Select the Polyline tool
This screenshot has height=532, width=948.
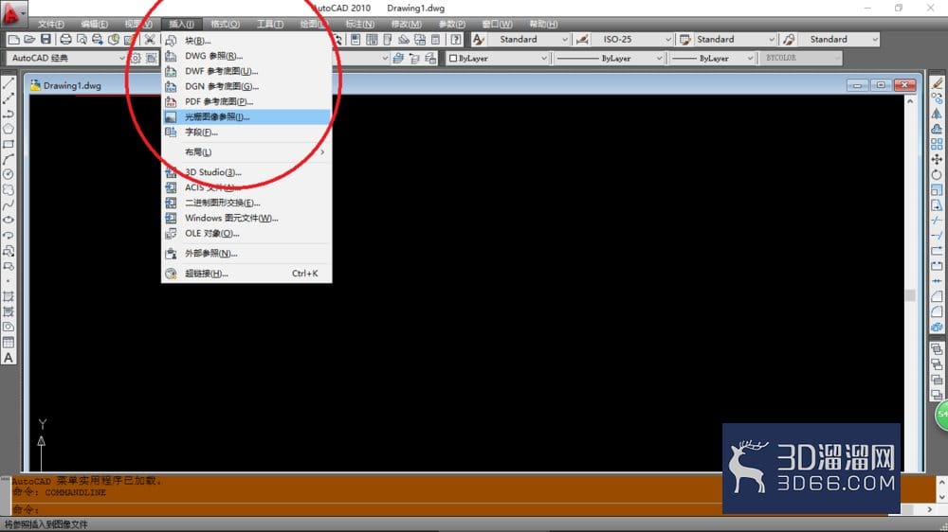pyautogui.click(x=9, y=114)
